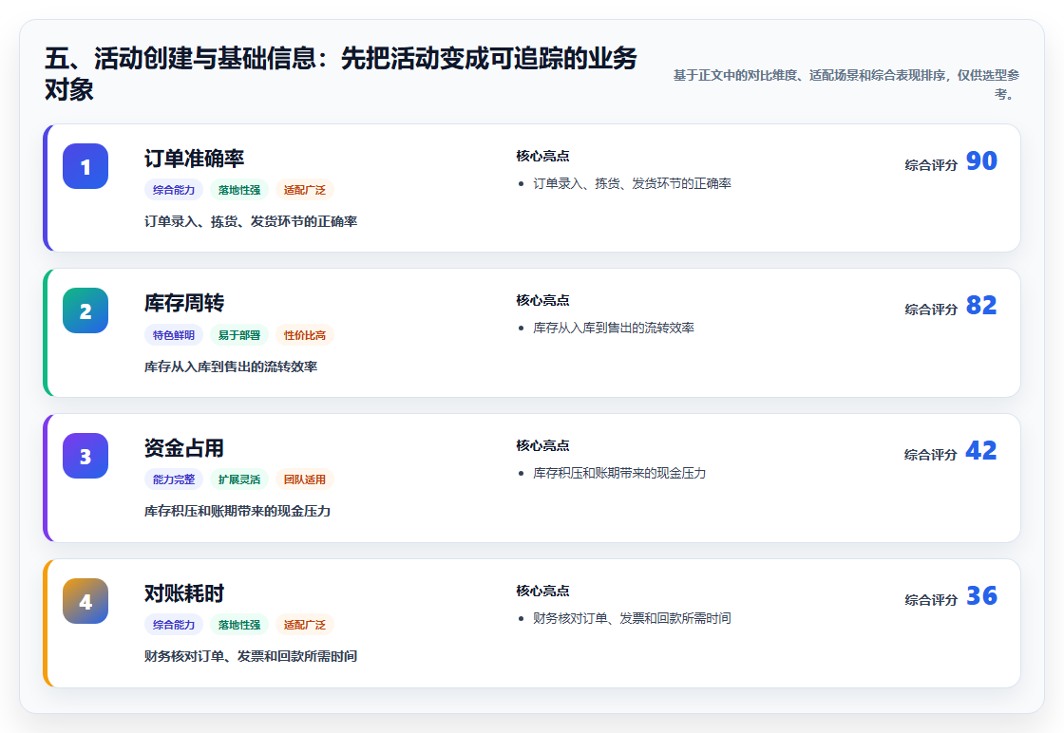Click the score 42 value

pyautogui.click(x=981, y=450)
